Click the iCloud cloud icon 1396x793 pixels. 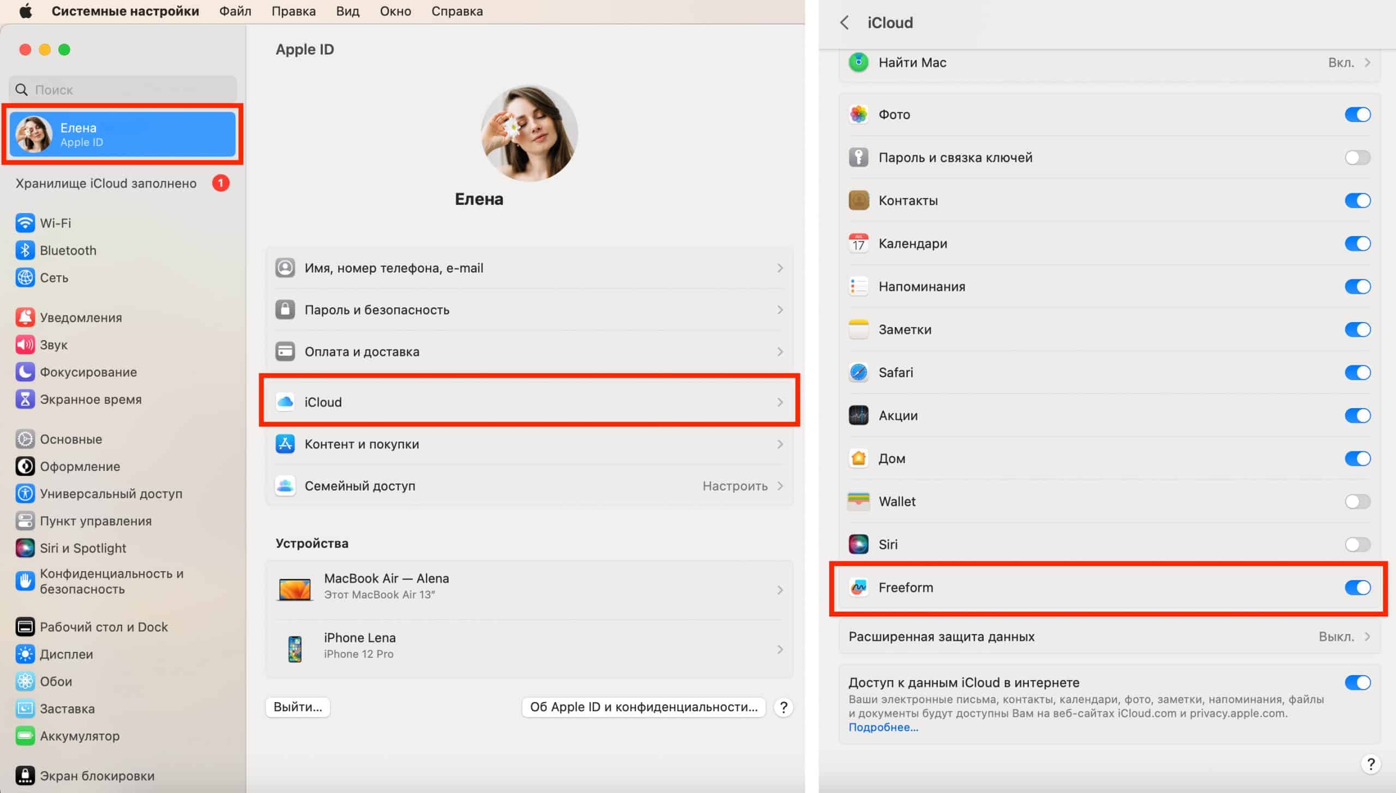point(285,402)
